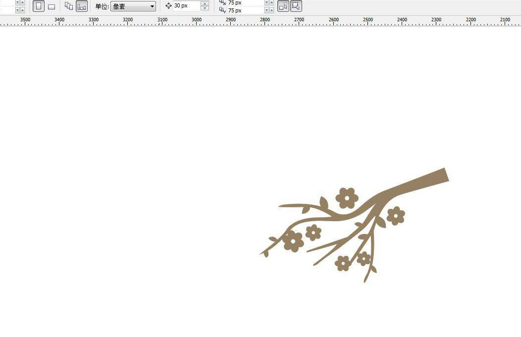Screen dimensions: 521x337
Task: Apply layout to all pages icon
Action: 69,6
